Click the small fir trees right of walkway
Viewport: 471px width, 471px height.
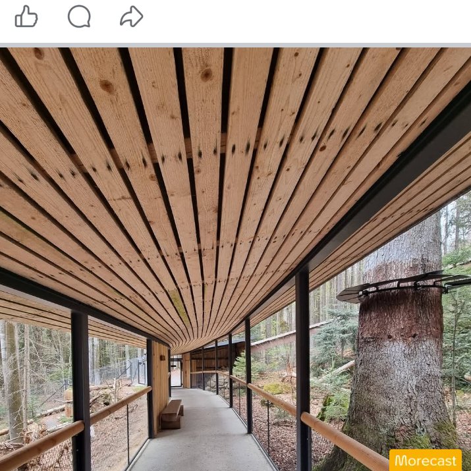(331, 345)
